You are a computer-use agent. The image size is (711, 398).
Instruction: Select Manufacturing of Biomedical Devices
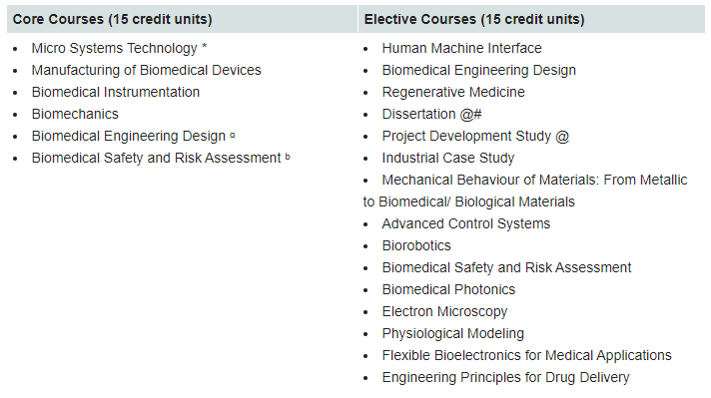click(x=146, y=70)
